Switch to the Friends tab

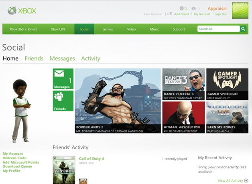coord(34,58)
